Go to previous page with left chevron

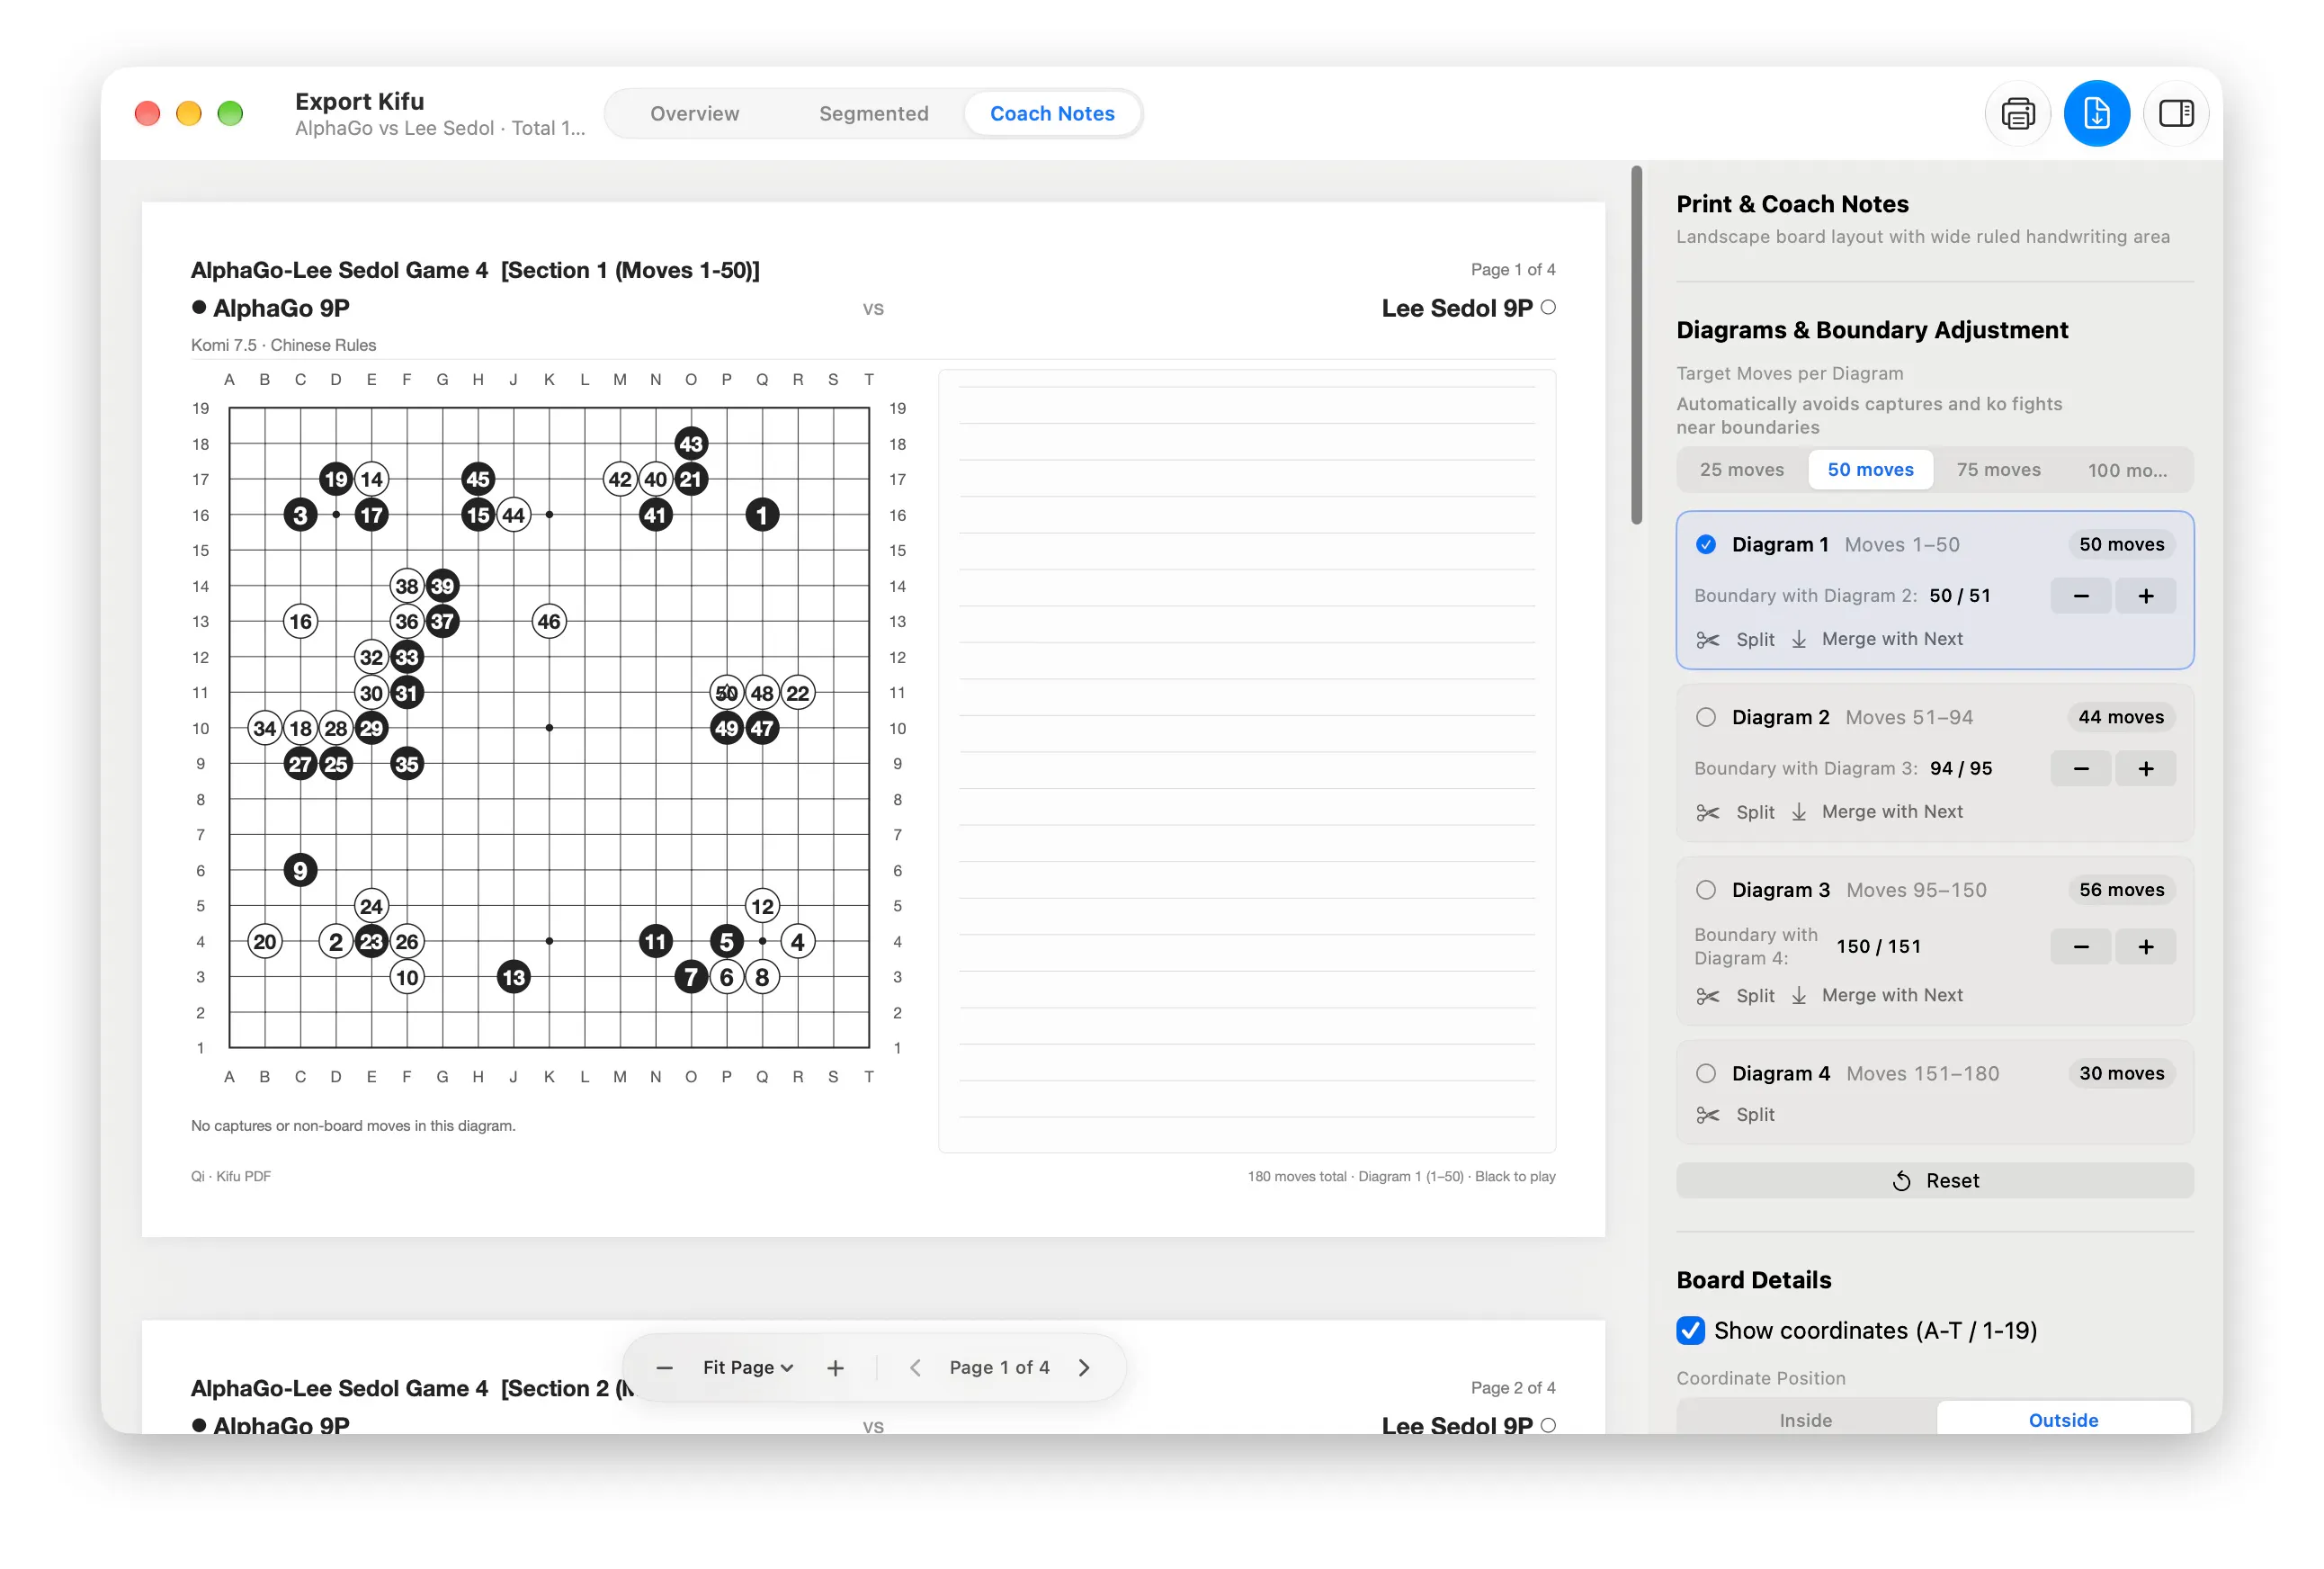coord(915,1368)
